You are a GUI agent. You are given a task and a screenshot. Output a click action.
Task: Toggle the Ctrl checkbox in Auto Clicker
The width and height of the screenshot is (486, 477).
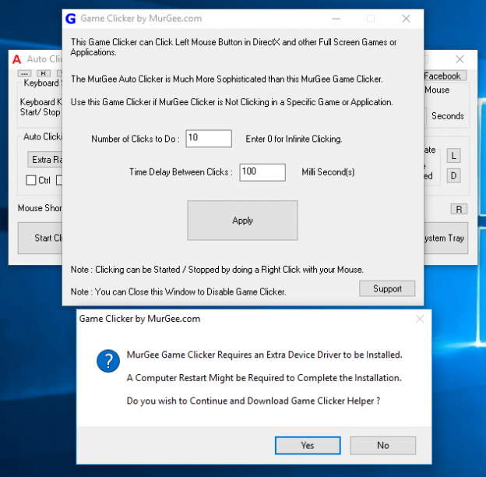tap(31, 180)
